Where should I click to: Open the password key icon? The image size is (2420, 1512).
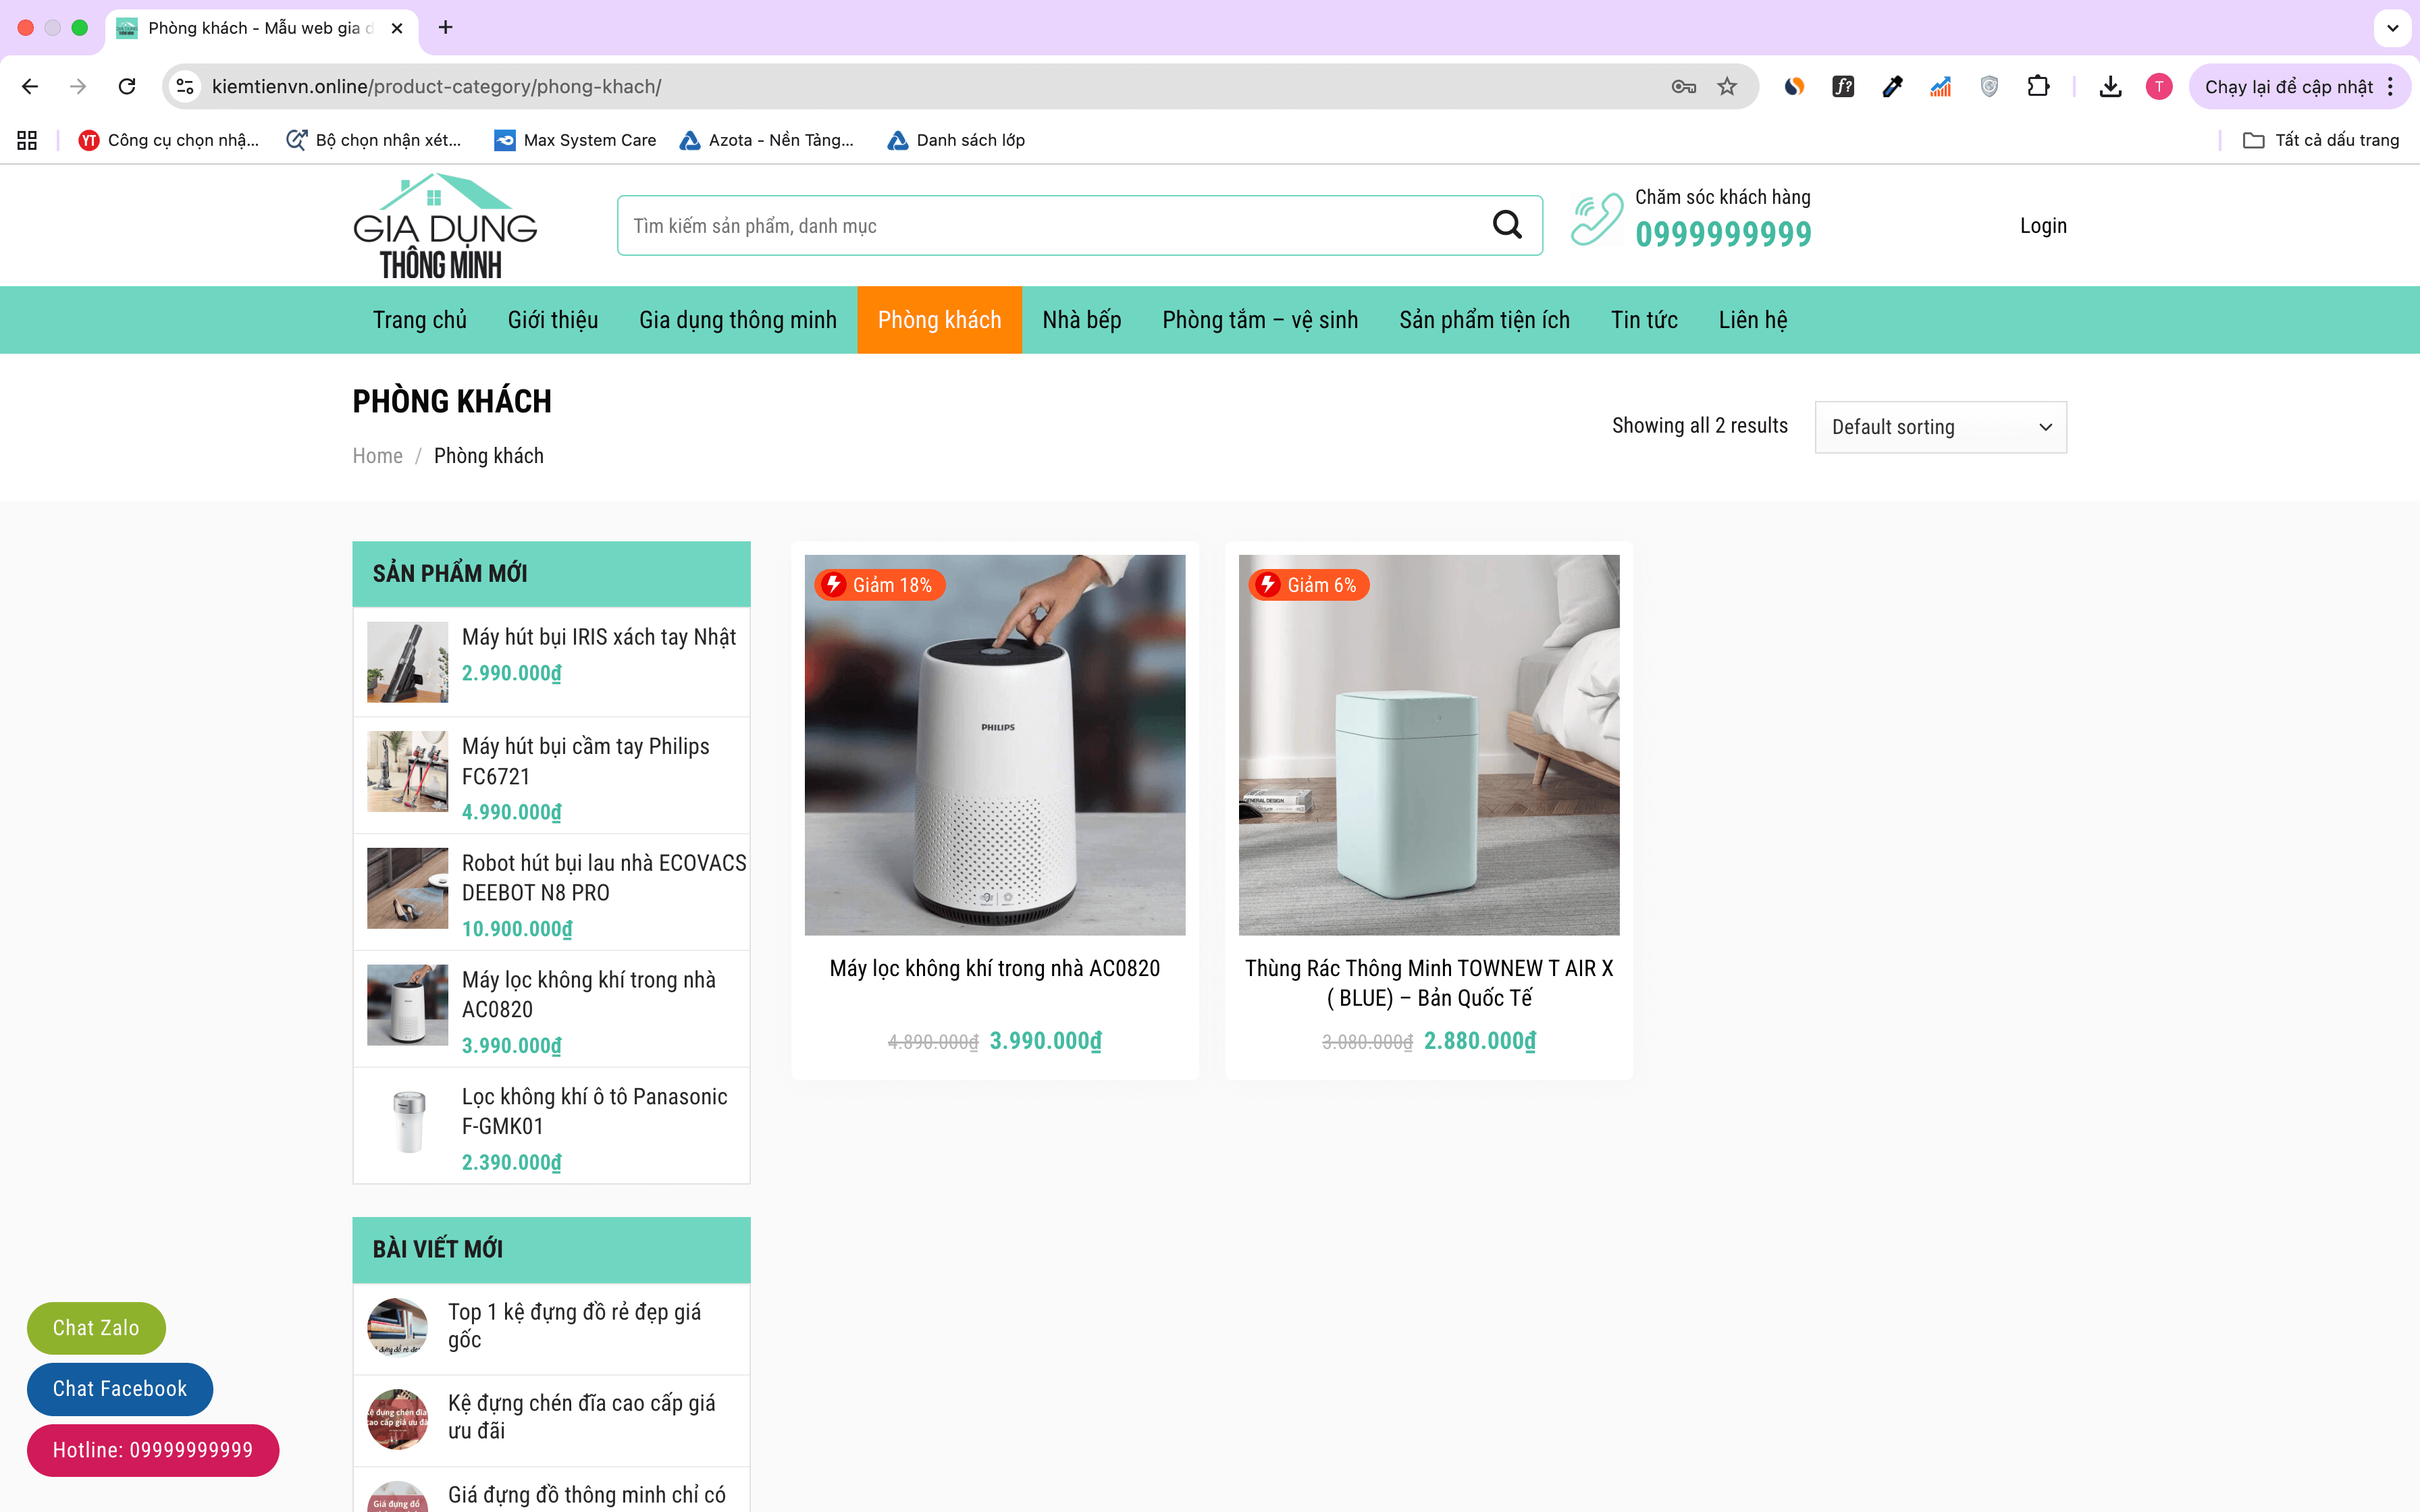[1683, 87]
